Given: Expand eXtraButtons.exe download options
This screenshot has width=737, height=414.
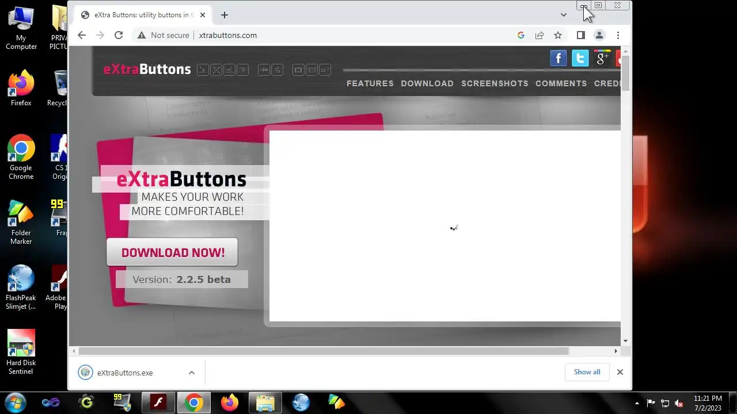Looking at the screenshot, I should coord(192,373).
